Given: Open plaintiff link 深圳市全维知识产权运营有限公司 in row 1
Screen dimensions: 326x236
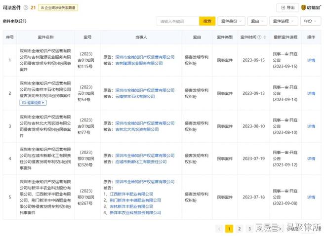Looking at the screenshot, I should point(145,57).
